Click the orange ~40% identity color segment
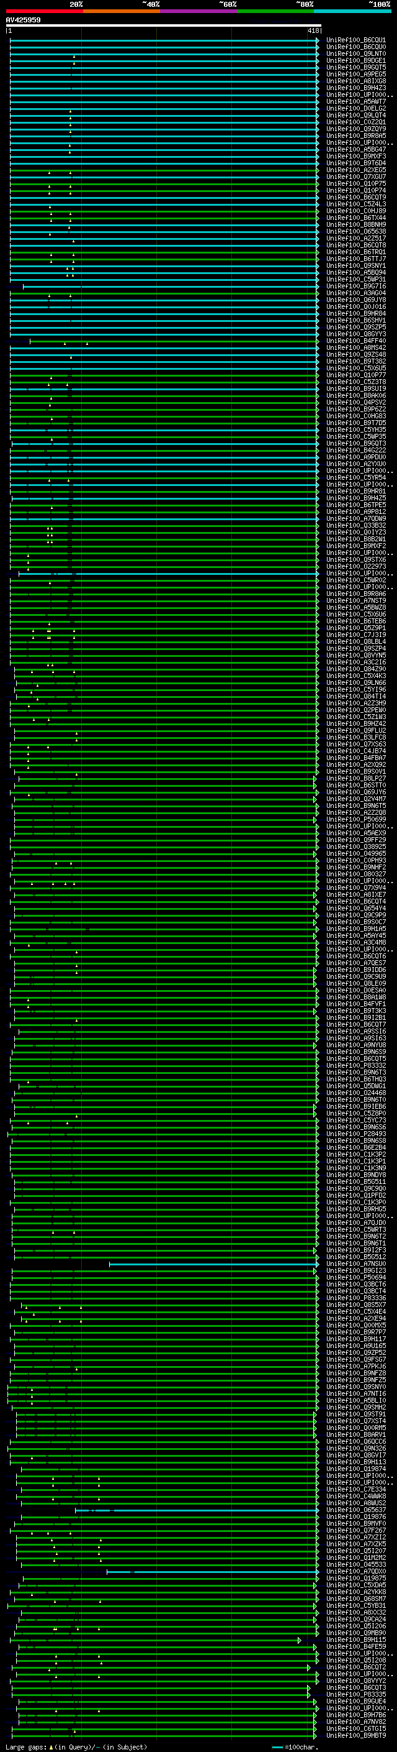The image size is (397, 1752). 122,11
